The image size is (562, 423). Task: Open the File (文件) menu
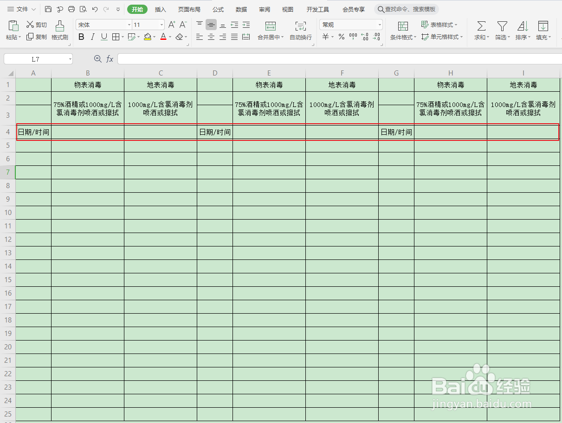point(22,9)
